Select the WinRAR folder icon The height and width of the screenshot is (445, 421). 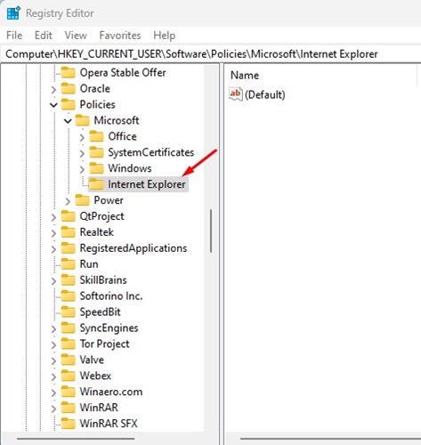[69, 408]
